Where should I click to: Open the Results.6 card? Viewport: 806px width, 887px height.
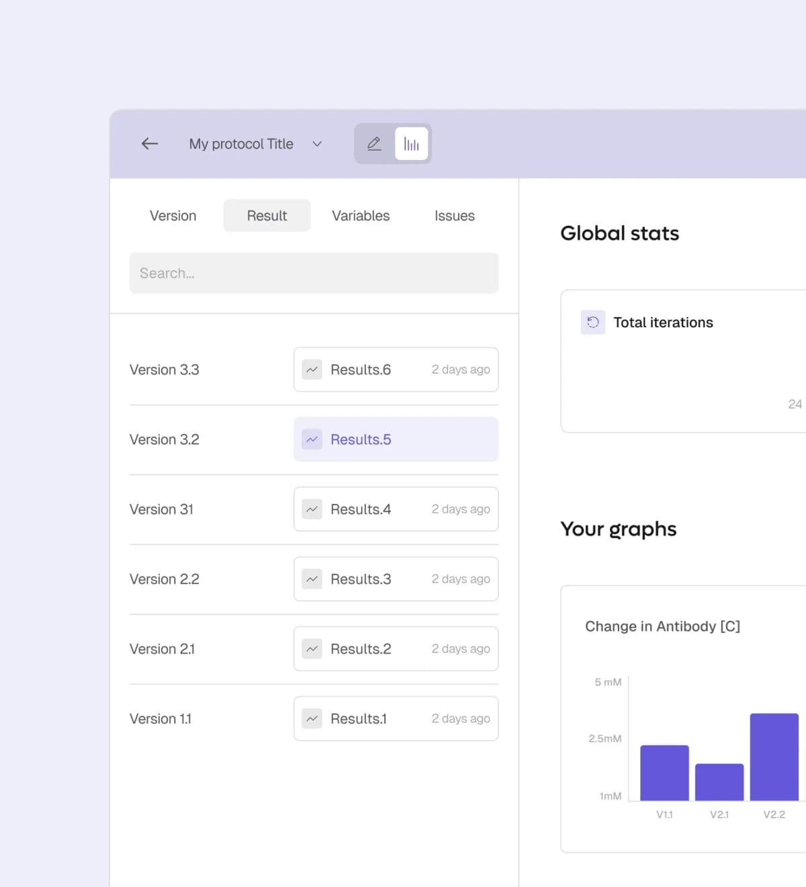[x=396, y=370]
